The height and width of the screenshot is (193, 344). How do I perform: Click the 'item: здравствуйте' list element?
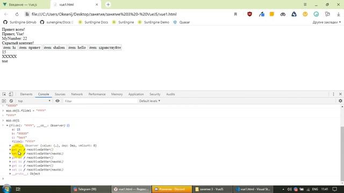point(105,48)
